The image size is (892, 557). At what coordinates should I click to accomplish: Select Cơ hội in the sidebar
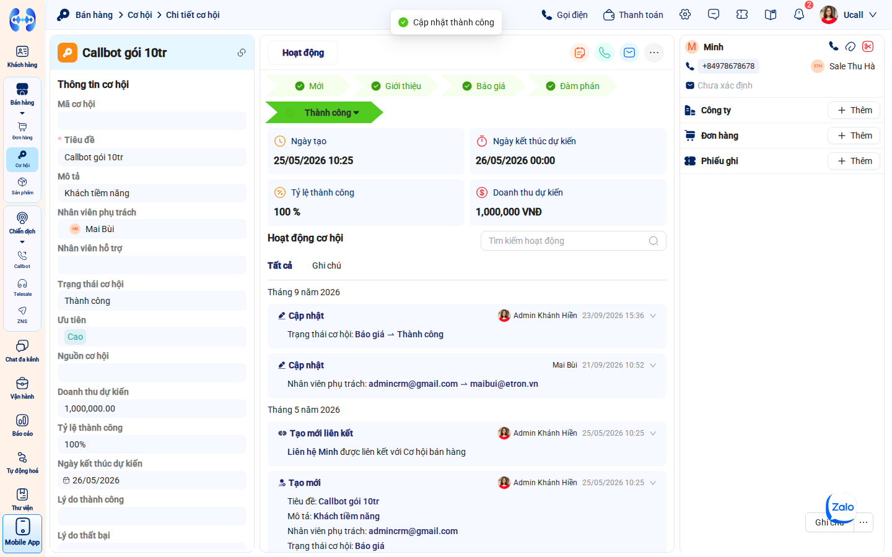(22, 159)
